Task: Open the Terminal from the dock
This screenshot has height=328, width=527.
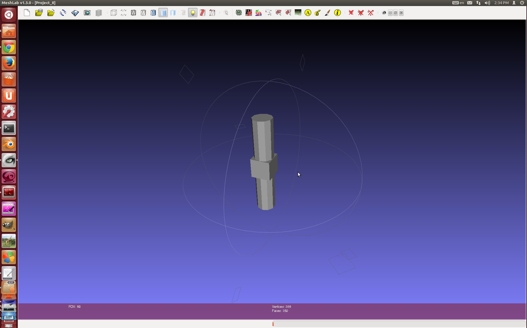Action: 9,128
